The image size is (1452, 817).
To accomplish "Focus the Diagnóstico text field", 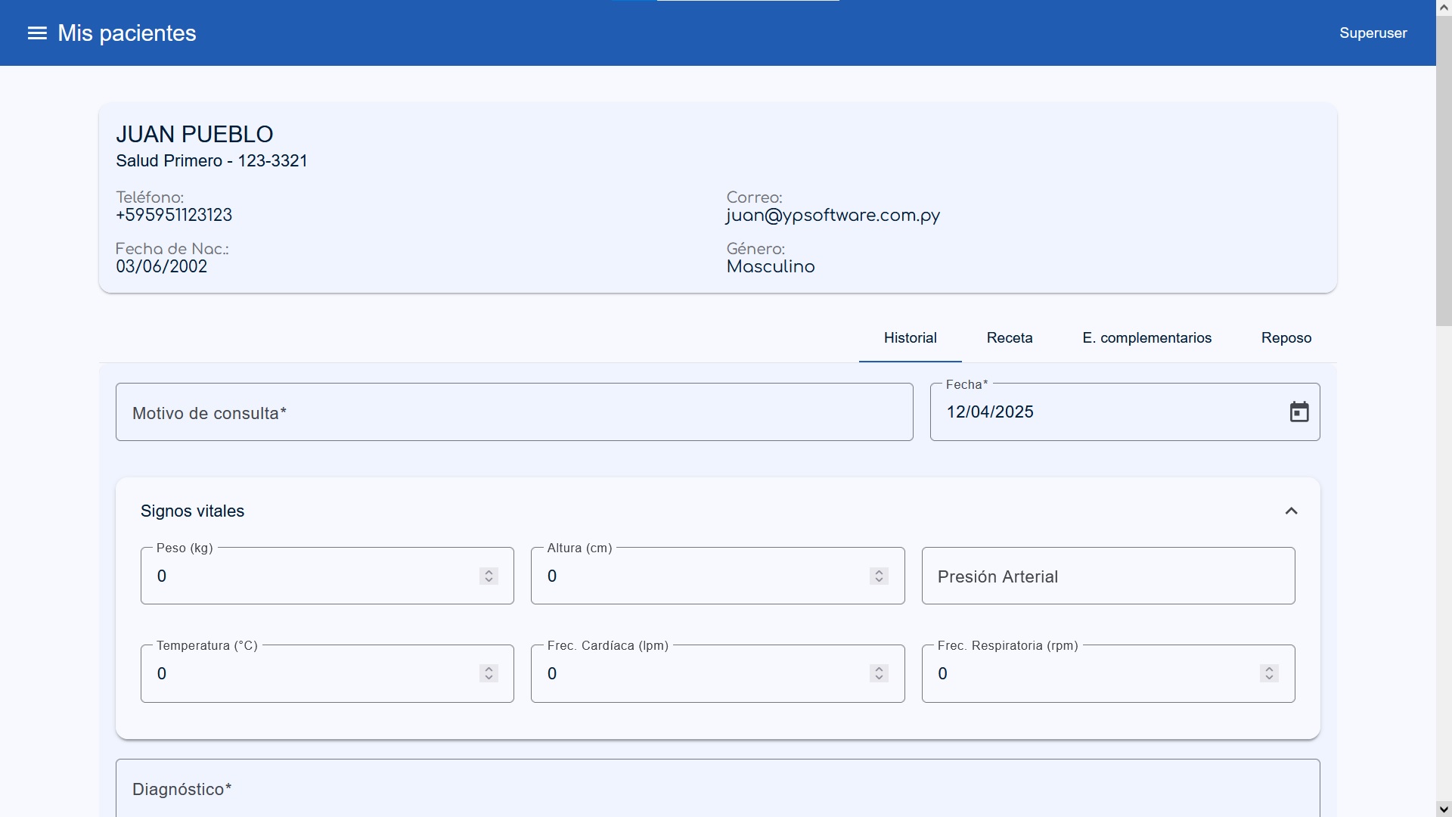I will pyautogui.click(x=718, y=788).
